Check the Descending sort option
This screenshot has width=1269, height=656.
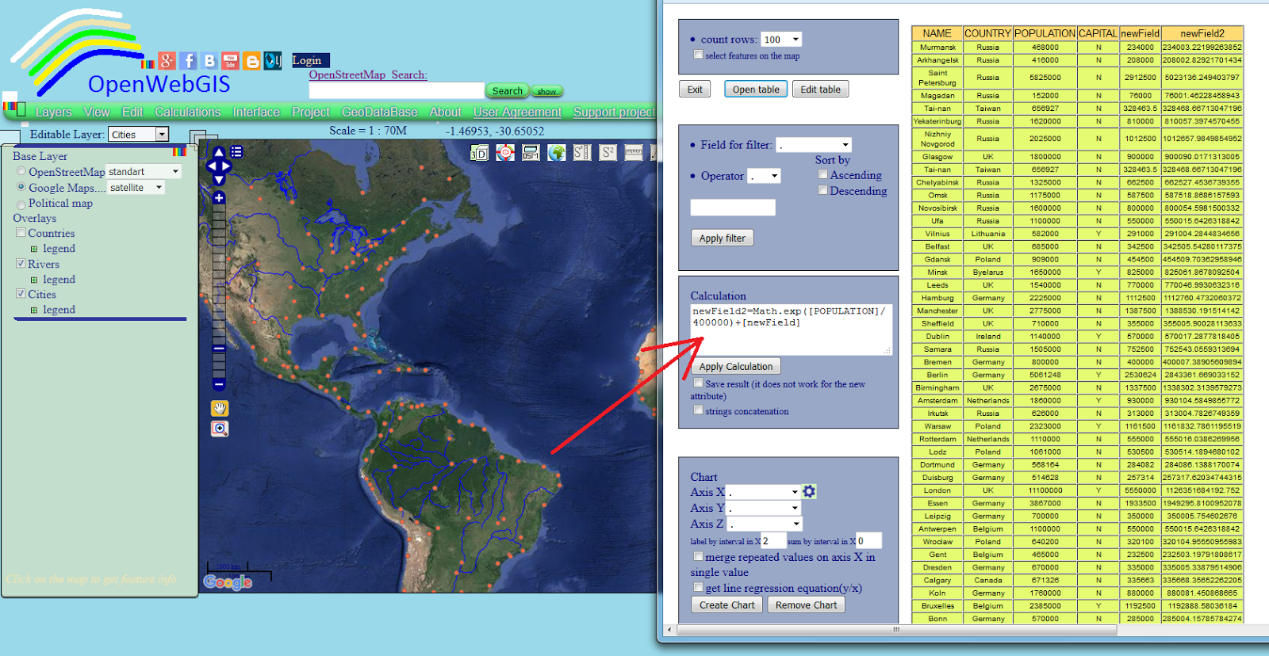pyautogui.click(x=823, y=190)
